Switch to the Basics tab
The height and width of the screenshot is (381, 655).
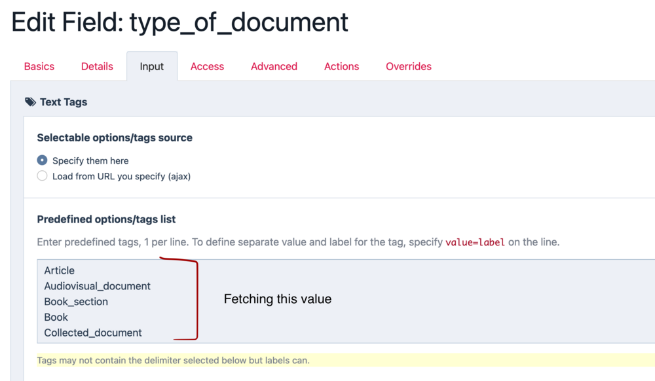[39, 66]
